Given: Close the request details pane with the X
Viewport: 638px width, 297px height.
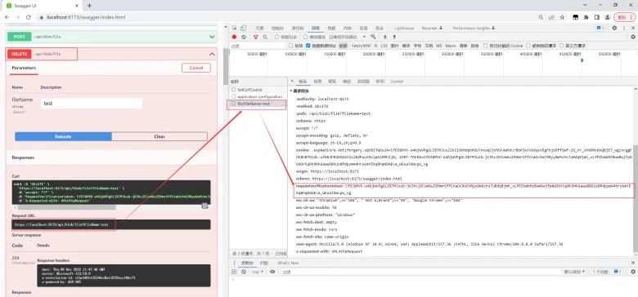Looking at the screenshot, I should pyautogui.click(x=291, y=82).
